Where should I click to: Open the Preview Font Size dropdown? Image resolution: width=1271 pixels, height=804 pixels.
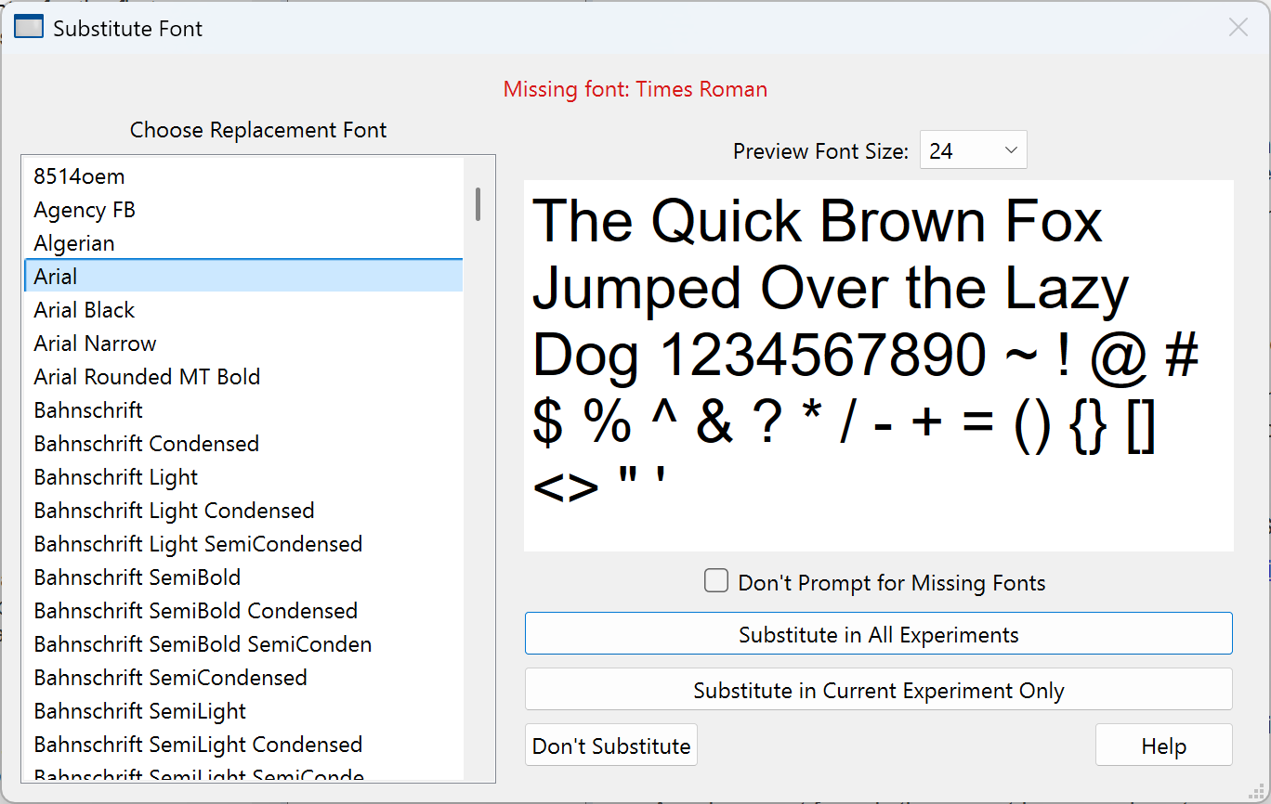[973, 150]
